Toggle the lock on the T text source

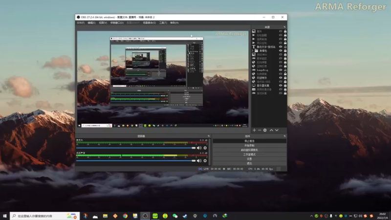point(285,46)
